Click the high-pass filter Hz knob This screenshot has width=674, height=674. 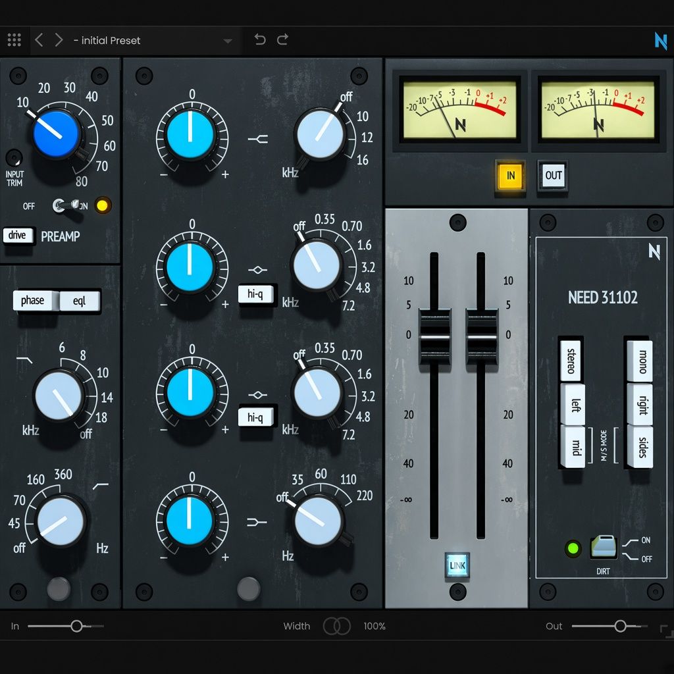60,521
